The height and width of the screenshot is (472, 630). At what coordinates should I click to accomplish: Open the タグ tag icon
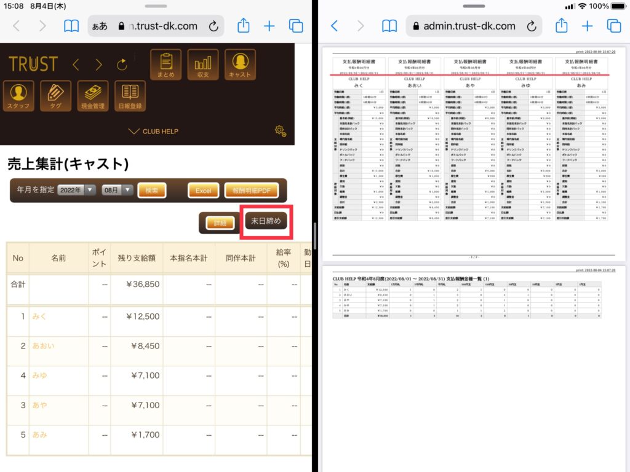click(55, 95)
